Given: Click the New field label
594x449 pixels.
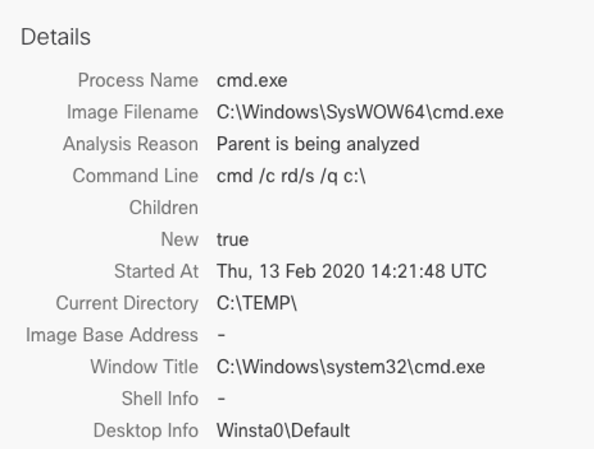Looking at the screenshot, I should [179, 240].
